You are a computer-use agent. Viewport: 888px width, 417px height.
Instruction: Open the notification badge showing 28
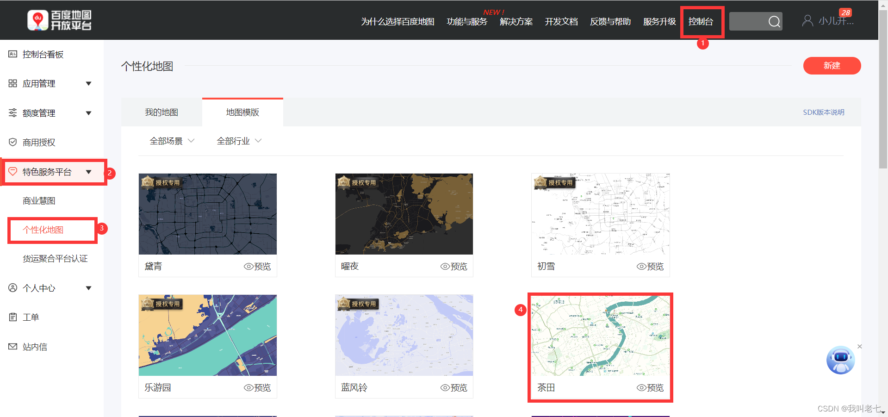(x=845, y=12)
